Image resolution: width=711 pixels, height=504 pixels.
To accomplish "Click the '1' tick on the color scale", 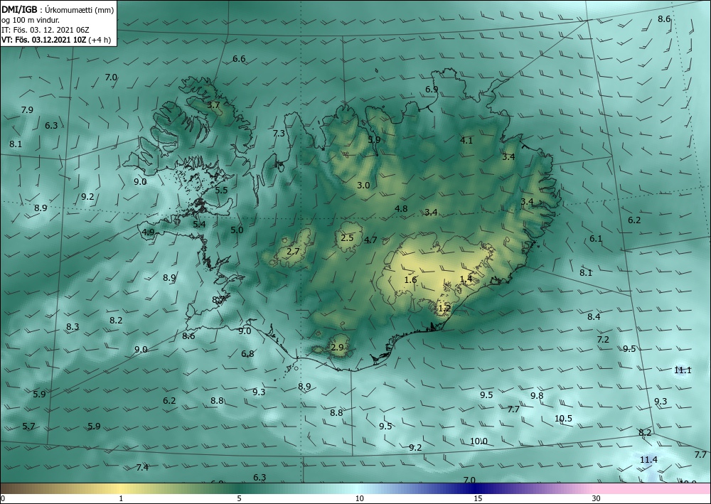I will pos(121,499).
